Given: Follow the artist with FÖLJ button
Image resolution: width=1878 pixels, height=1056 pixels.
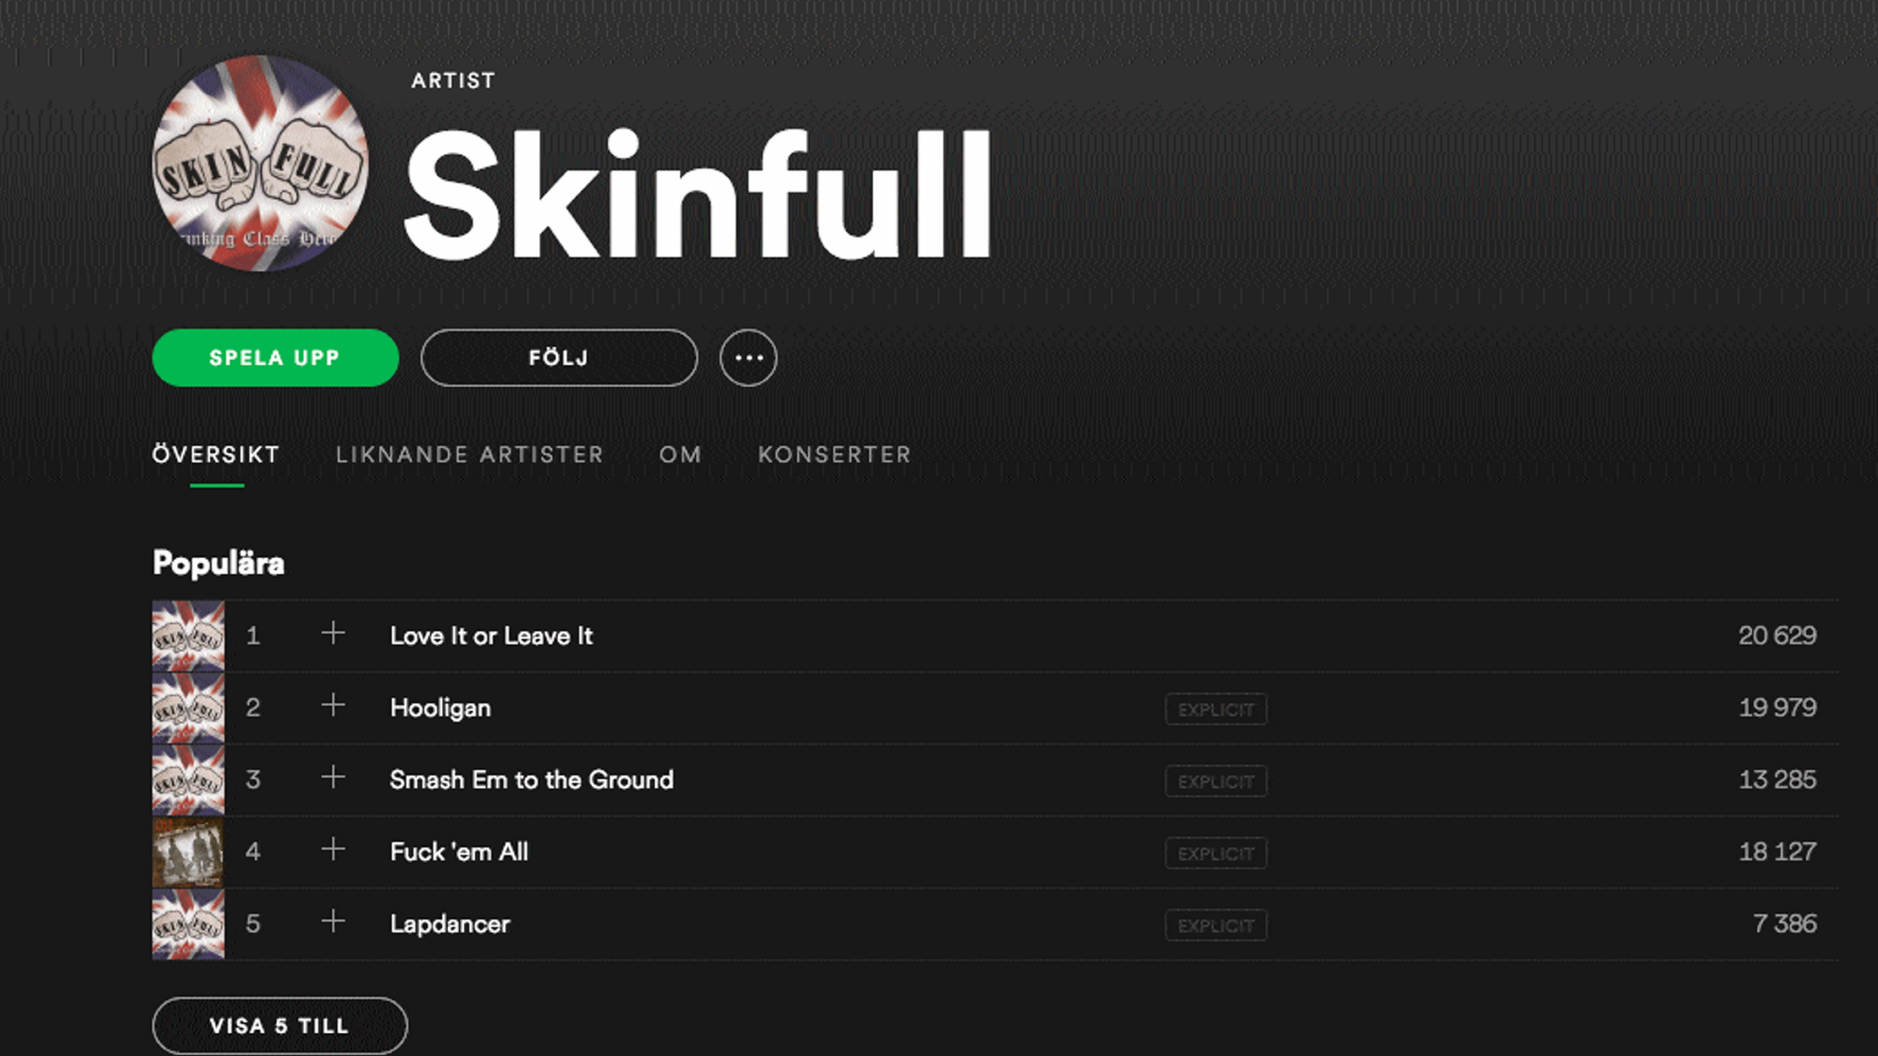Looking at the screenshot, I should 559,358.
